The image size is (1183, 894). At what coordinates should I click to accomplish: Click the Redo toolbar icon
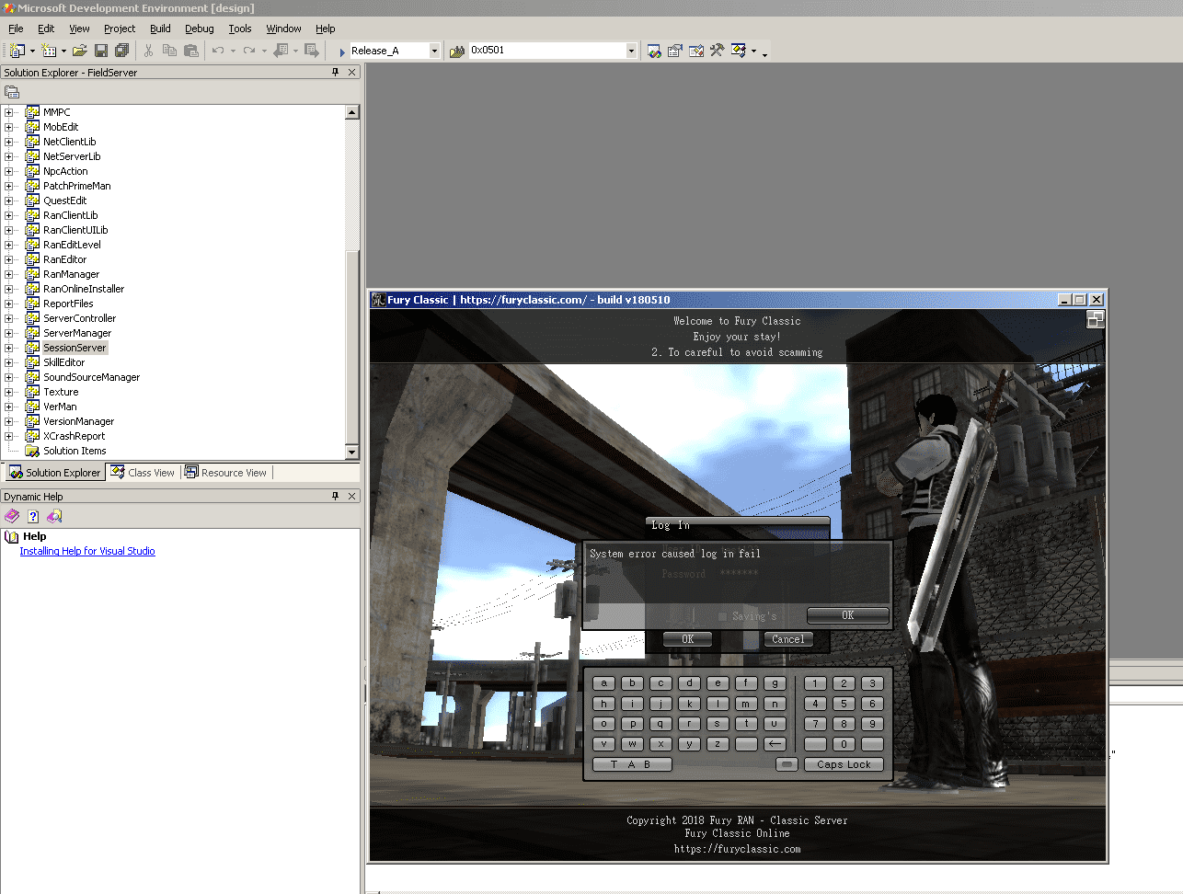pos(249,51)
